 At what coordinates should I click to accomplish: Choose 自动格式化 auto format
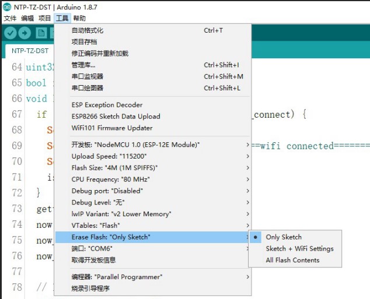point(153,30)
